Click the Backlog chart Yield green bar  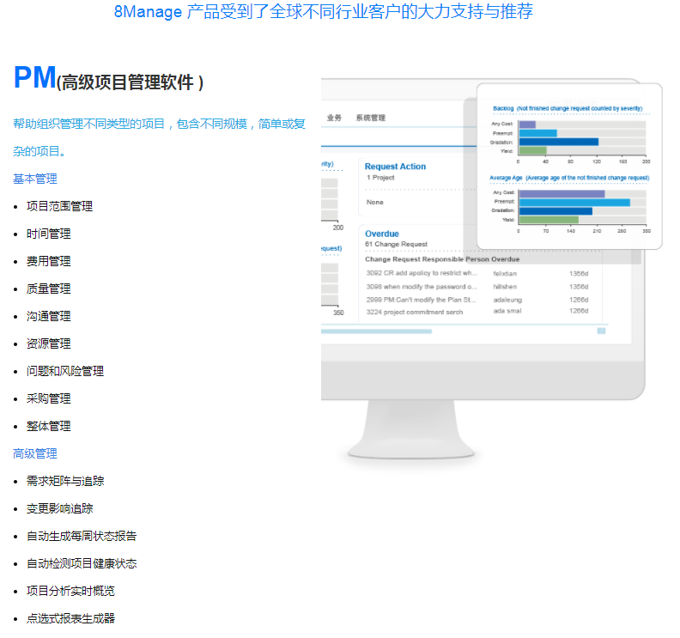pyautogui.click(x=532, y=150)
